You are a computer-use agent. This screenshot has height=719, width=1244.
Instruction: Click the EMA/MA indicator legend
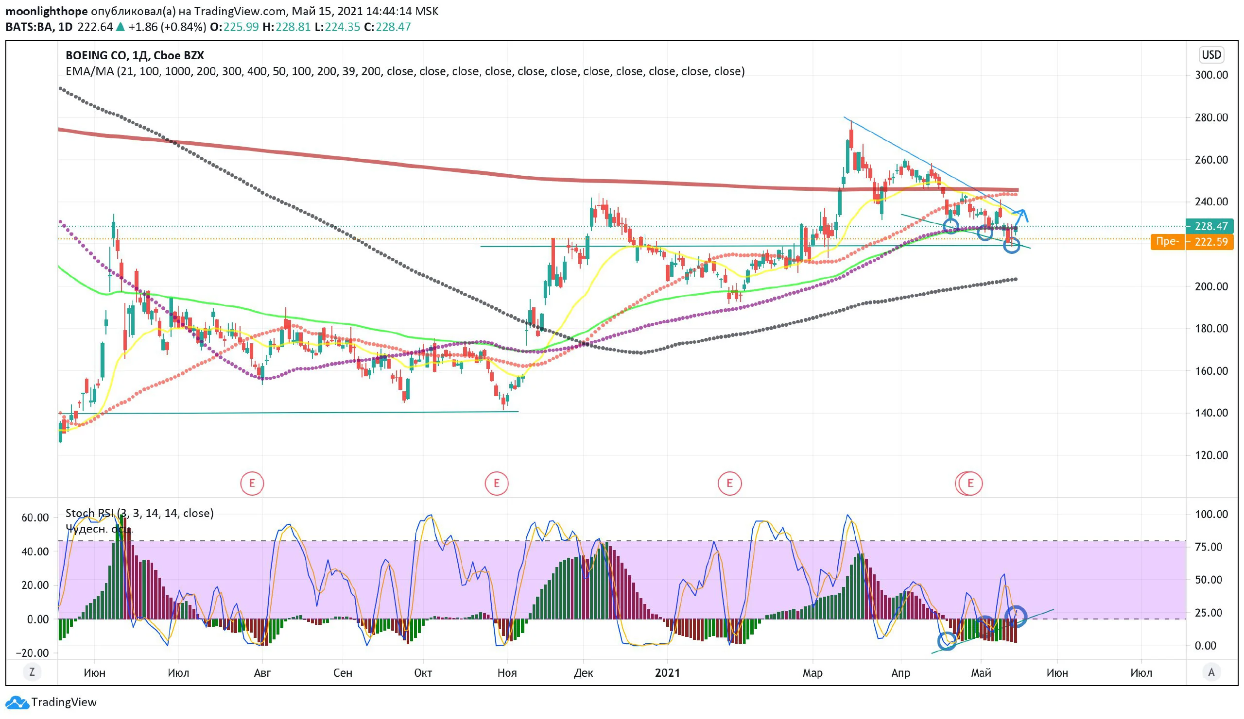click(405, 71)
